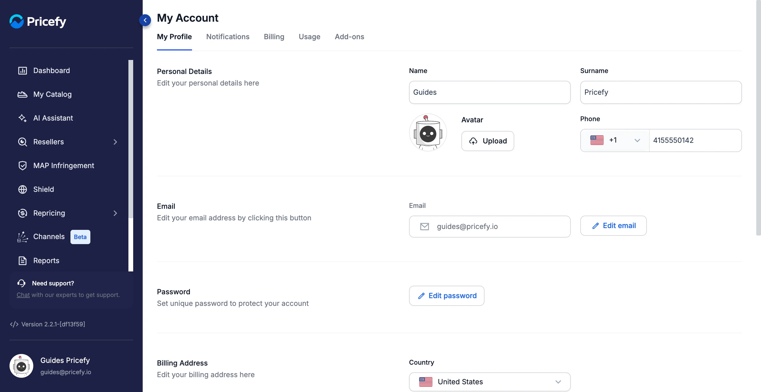Open the Country dropdown arrow
Viewport: 761px width, 392px height.
[558, 382]
